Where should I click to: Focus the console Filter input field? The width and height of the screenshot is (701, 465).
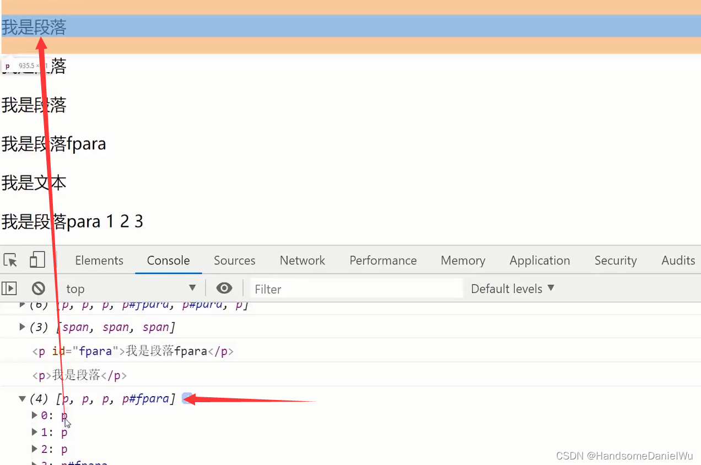[356, 289]
